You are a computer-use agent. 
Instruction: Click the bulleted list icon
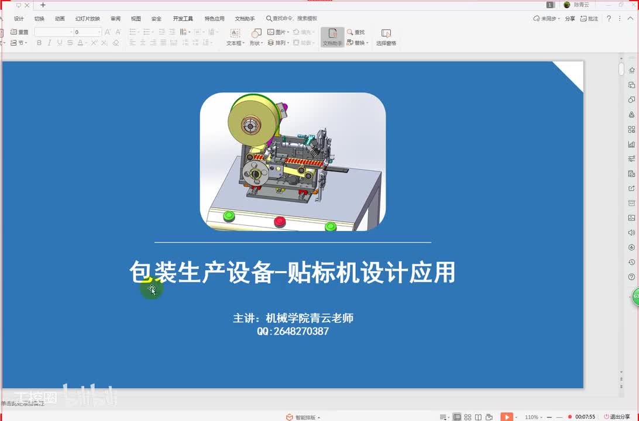(x=133, y=32)
